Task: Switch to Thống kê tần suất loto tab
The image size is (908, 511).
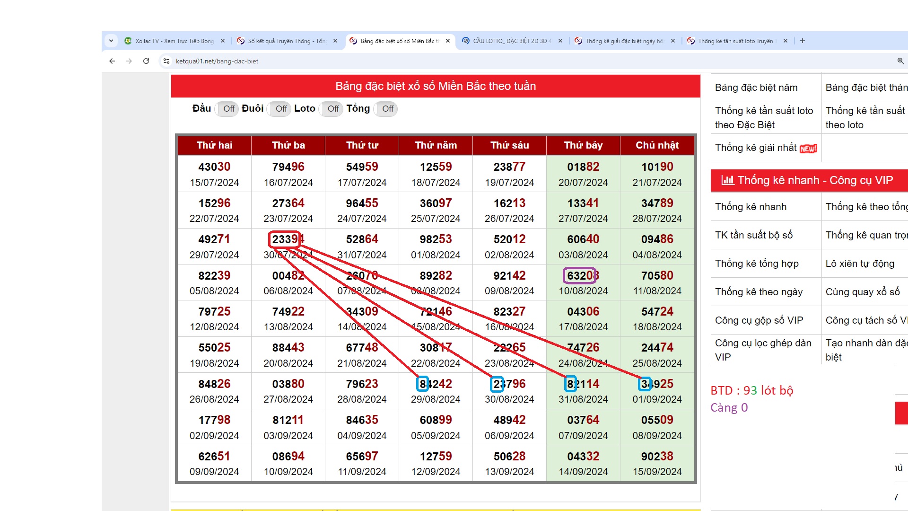Action: (736, 41)
